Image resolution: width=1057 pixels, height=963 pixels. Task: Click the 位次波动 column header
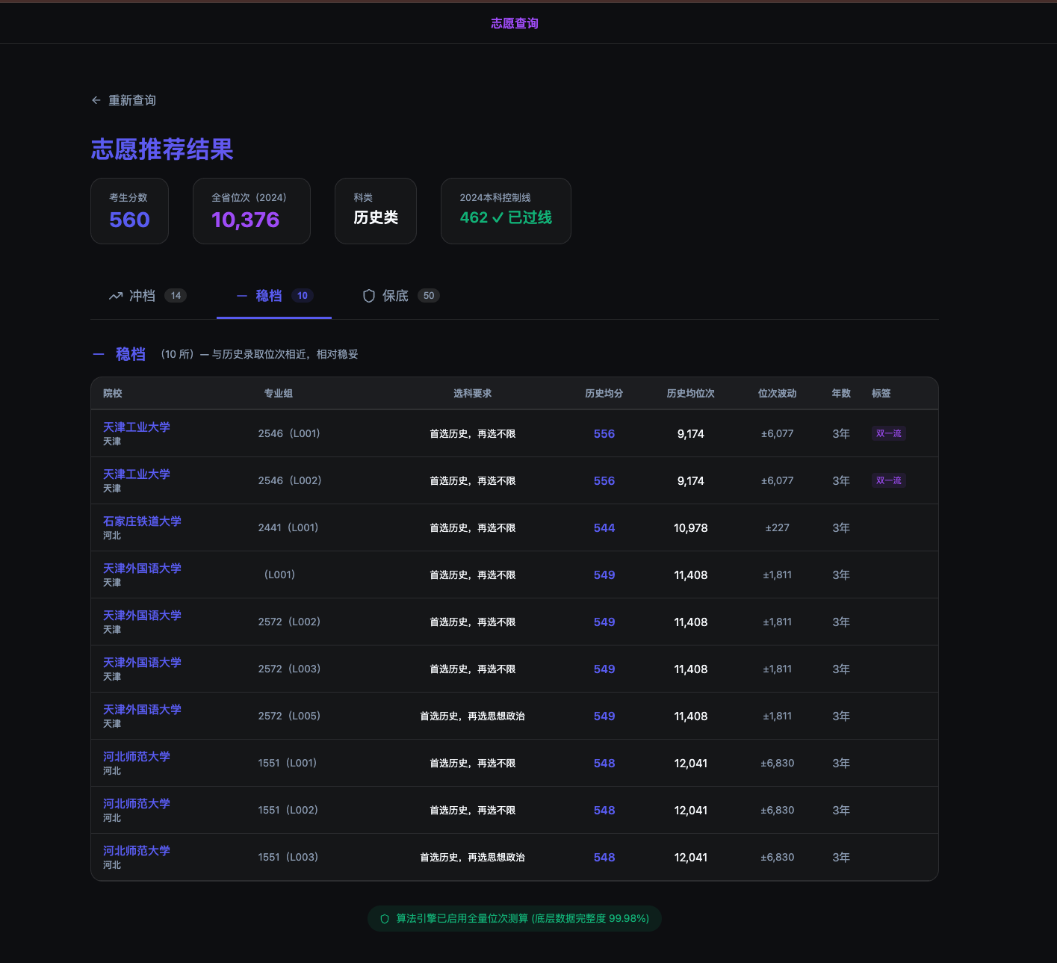(777, 393)
